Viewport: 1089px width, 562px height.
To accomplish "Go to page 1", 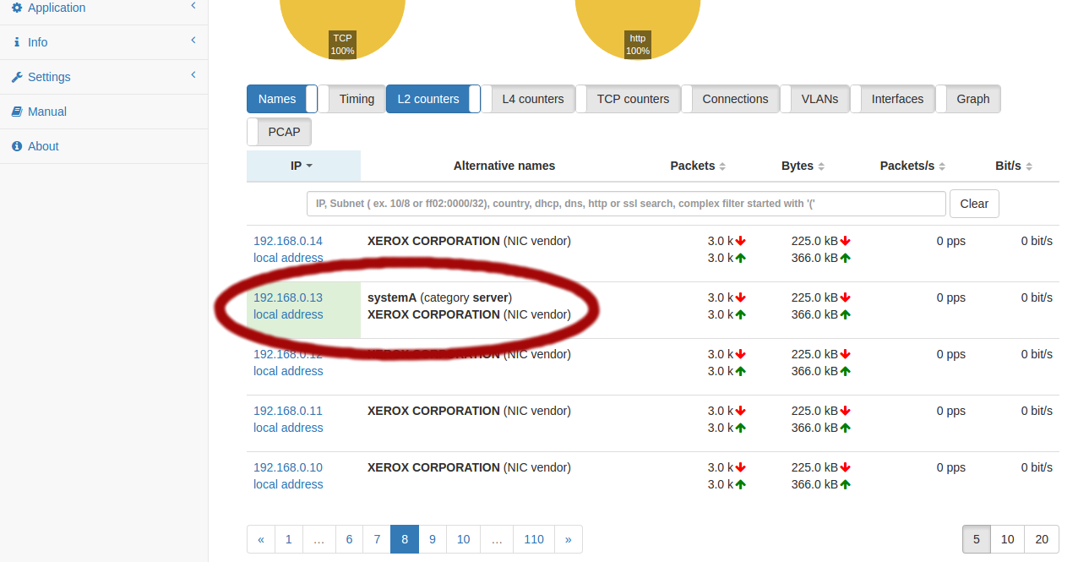I will [x=289, y=539].
